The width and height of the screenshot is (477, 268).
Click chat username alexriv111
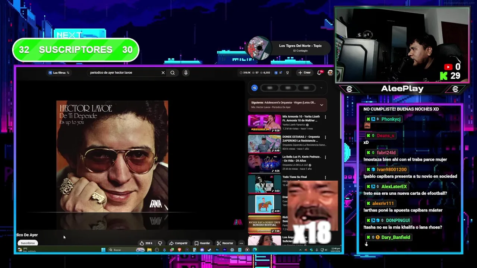(x=383, y=203)
